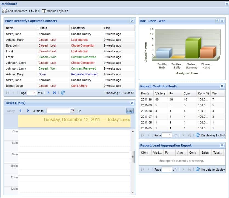Click refresh icon in Bar - User - Won header

pos(217,21)
